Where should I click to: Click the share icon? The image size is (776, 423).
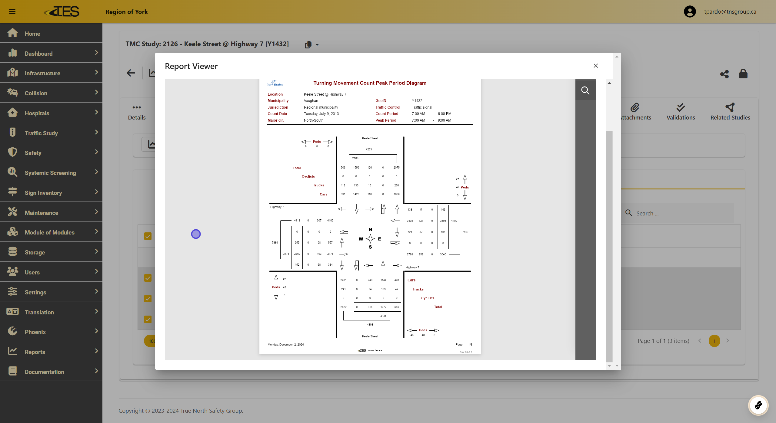point(724,74)
